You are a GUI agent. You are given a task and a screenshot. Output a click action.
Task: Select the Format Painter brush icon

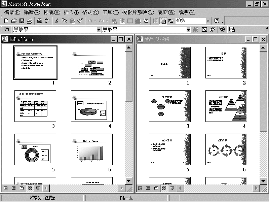coord(80,21)
